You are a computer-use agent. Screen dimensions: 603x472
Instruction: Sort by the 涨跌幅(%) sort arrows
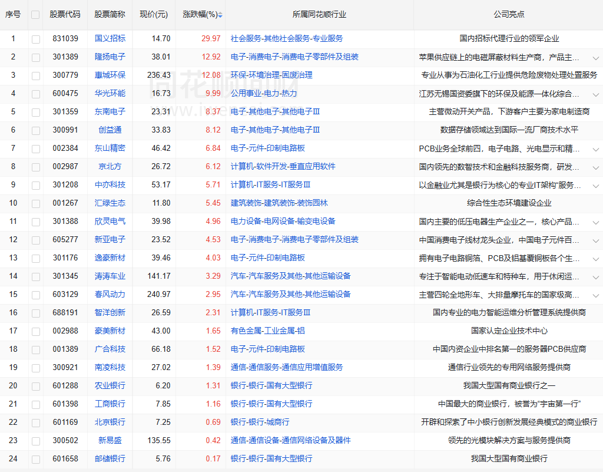tap(220, 15)
